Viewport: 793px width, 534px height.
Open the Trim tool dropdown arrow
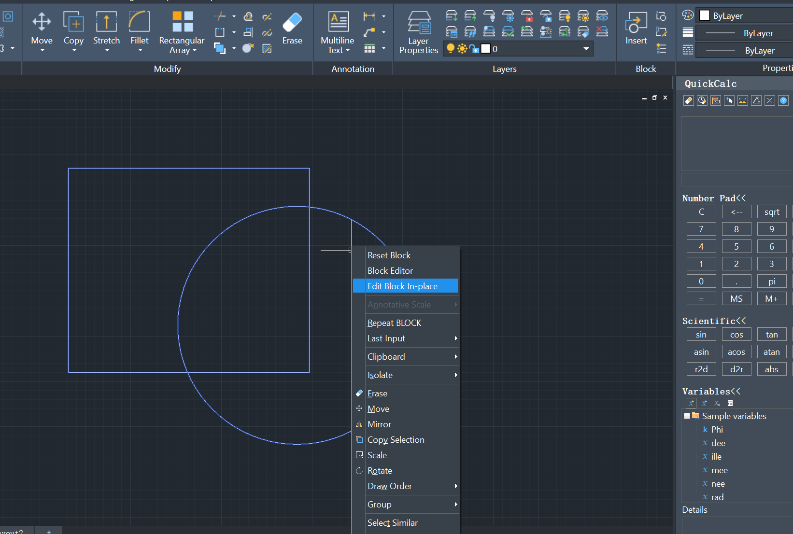pos(234,16)
